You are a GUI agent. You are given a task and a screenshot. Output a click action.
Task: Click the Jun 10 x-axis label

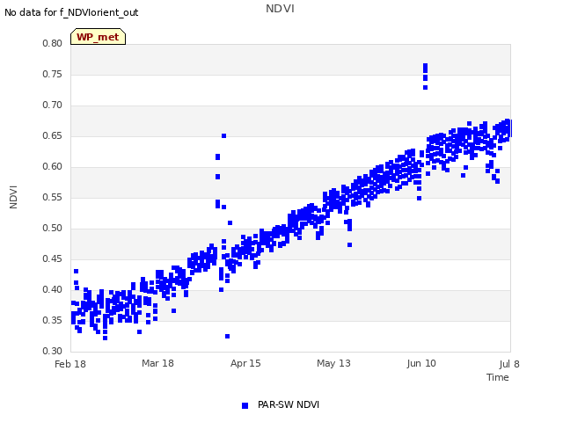coord(421,363)
